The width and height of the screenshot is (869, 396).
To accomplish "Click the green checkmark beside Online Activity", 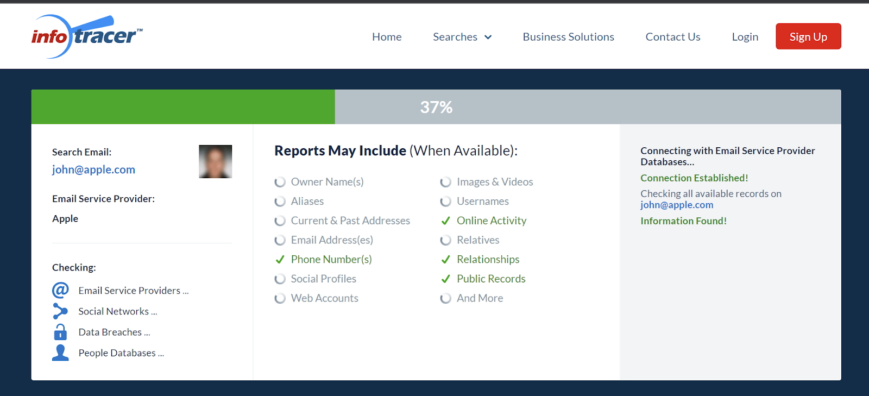I will [445, 221].
